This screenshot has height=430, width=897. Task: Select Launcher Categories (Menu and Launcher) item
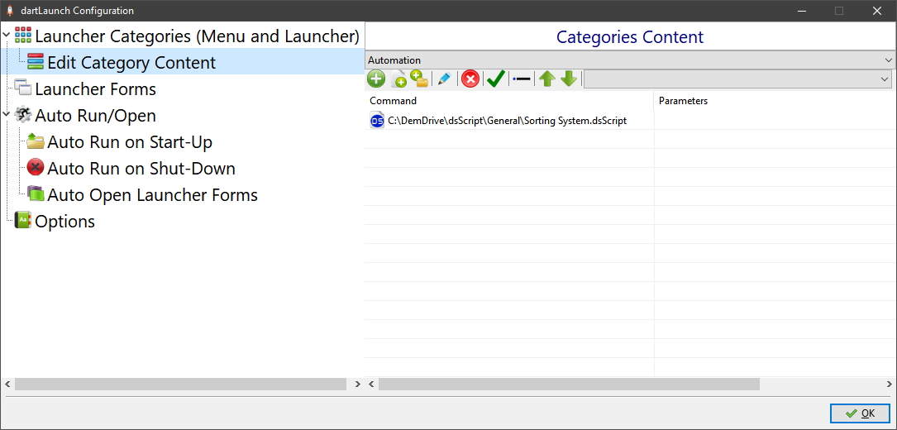click(197, 36)
